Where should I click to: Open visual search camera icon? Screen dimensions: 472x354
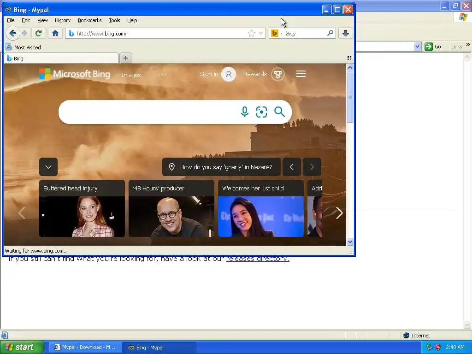[x=261, y=112]
